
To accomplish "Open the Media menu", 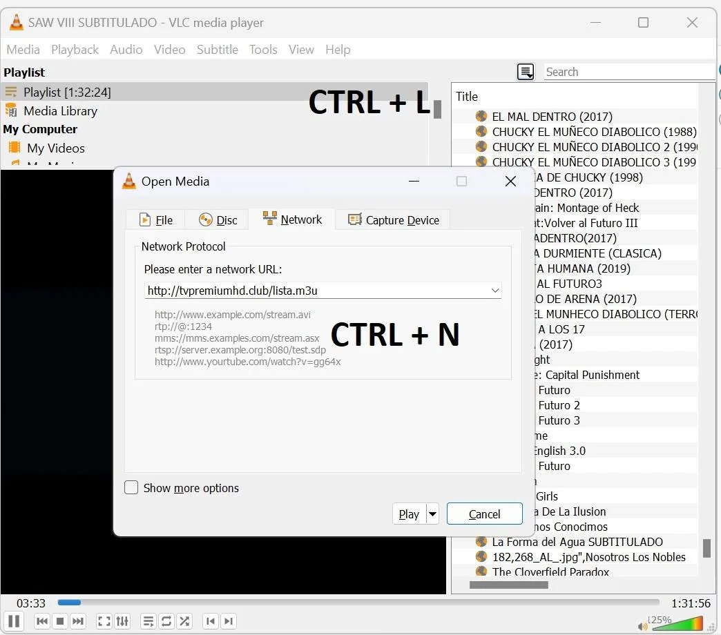I will click(23, 49).
